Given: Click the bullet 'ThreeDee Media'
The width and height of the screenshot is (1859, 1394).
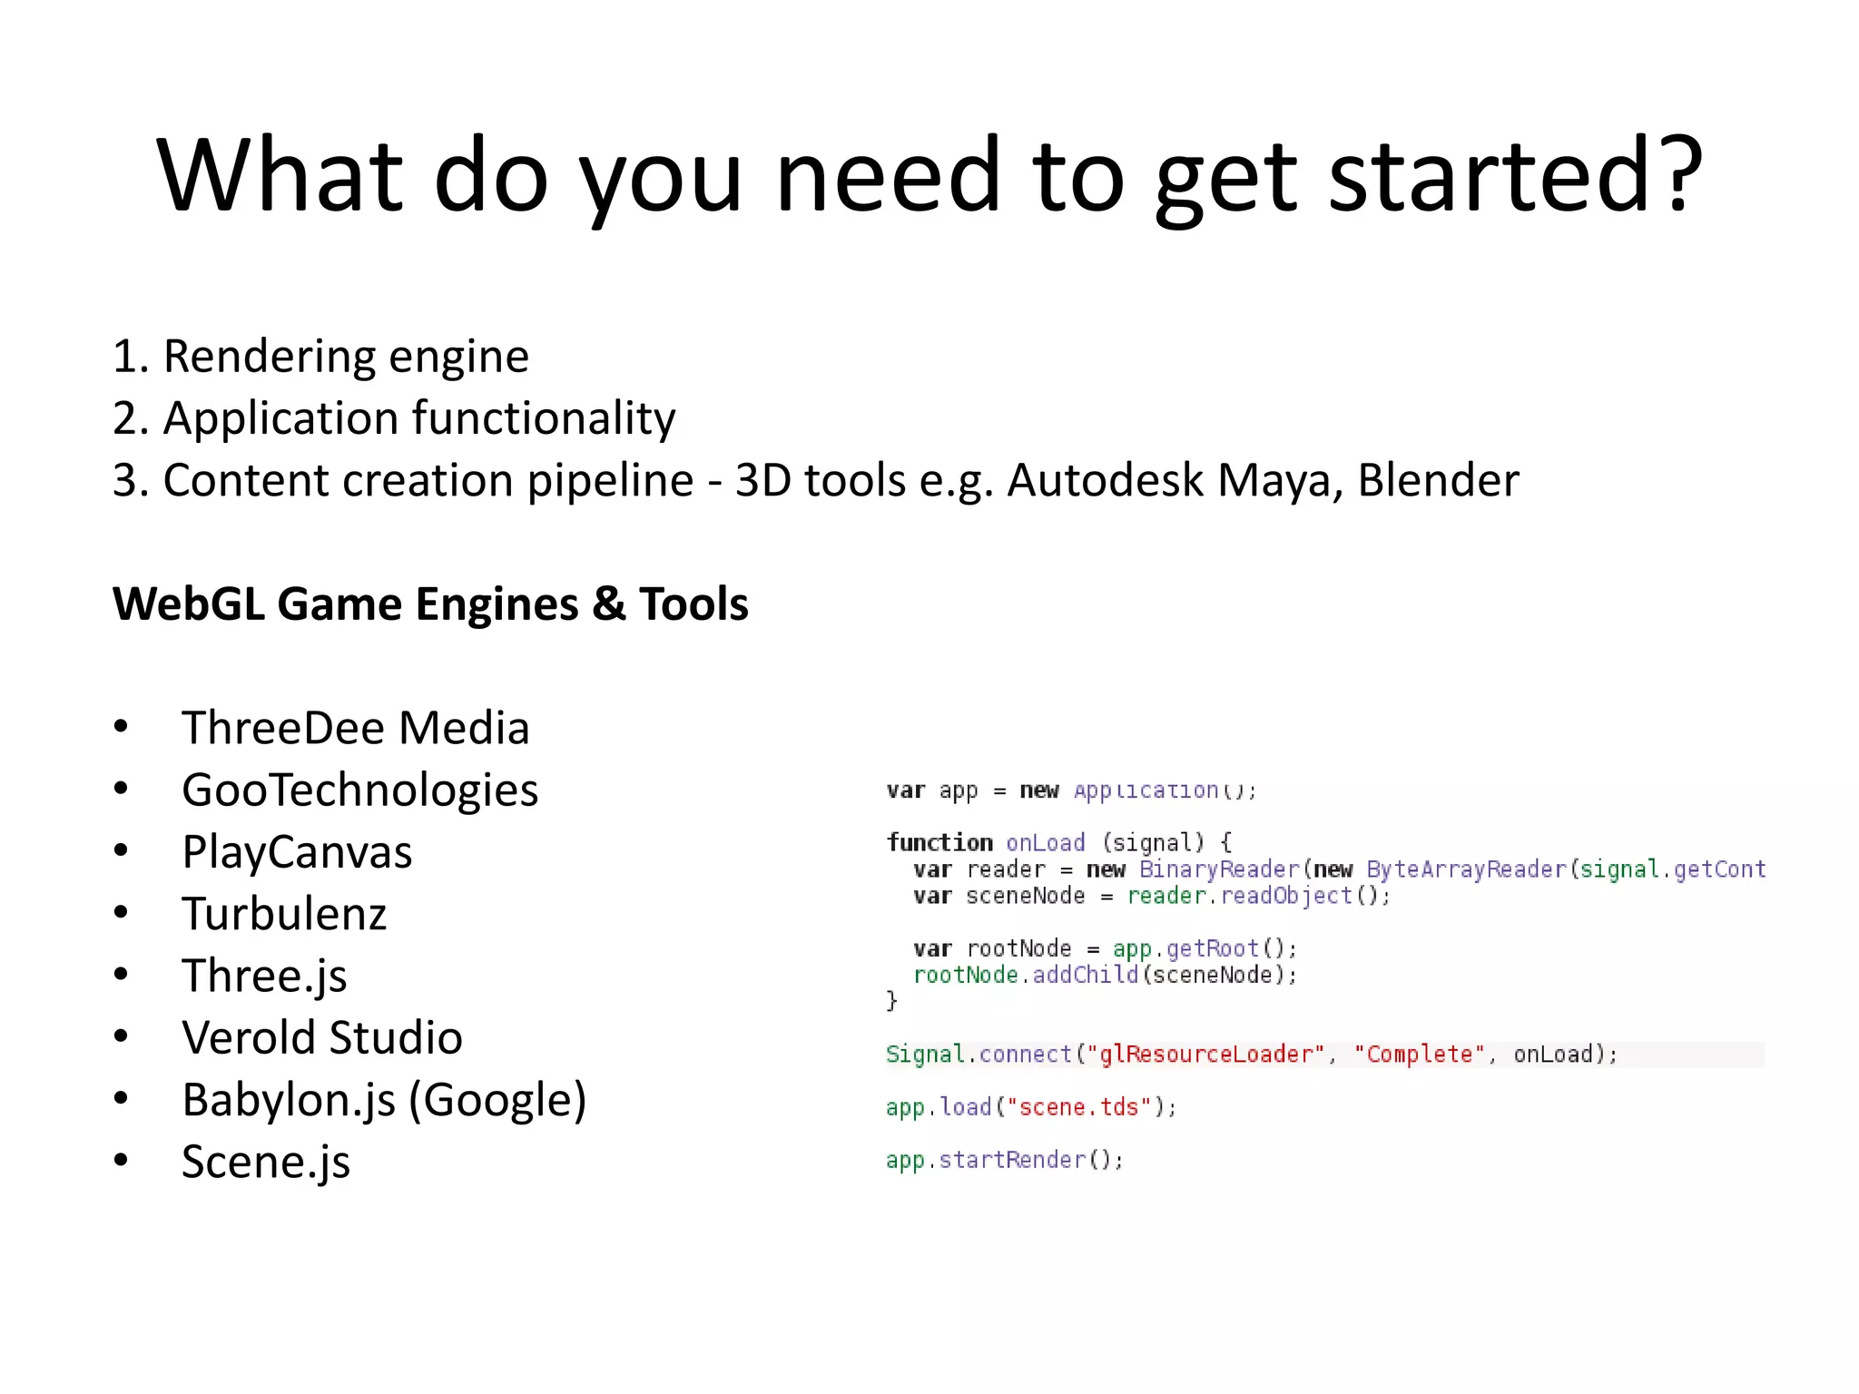Looking at the screenshot, I should coord(355,728).
